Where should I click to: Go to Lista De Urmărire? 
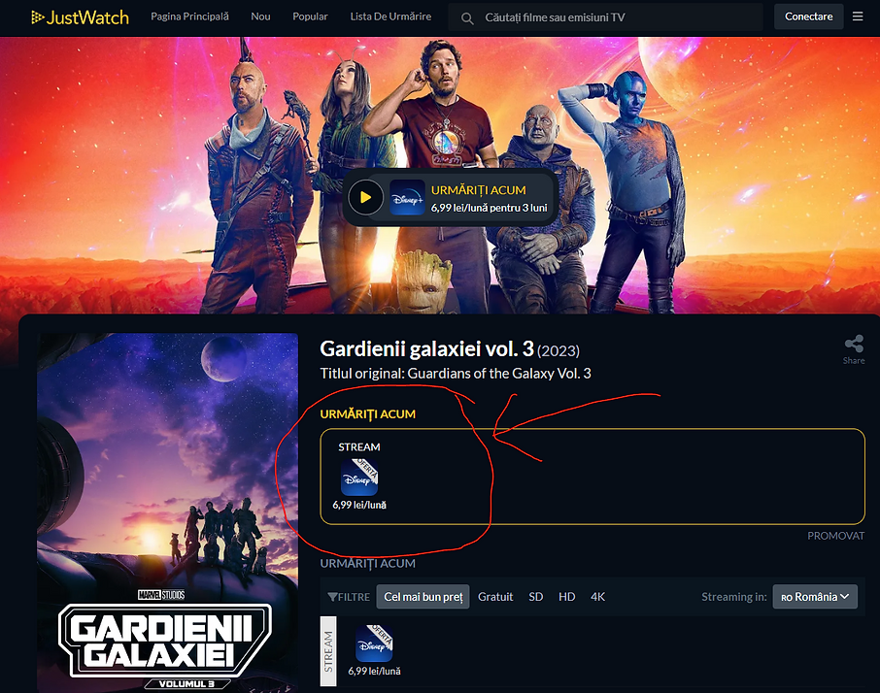pos(390,17)
